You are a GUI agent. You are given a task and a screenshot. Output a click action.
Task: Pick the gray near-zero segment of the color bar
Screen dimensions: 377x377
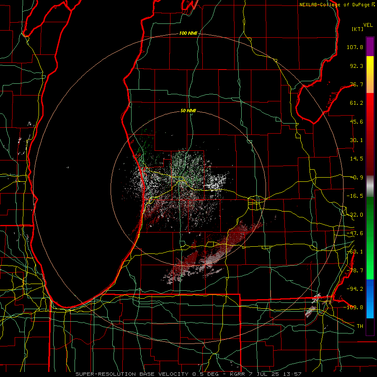pyautogui.click(x=370, y=185)
